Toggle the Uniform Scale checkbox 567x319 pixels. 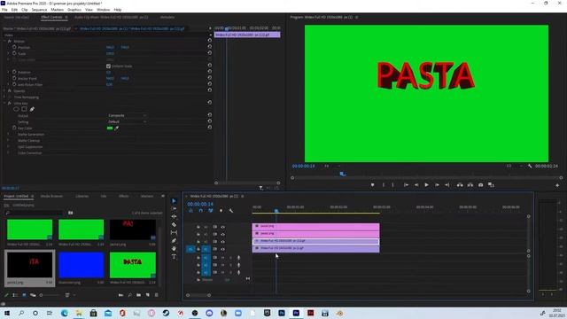[x=108, y=66]
